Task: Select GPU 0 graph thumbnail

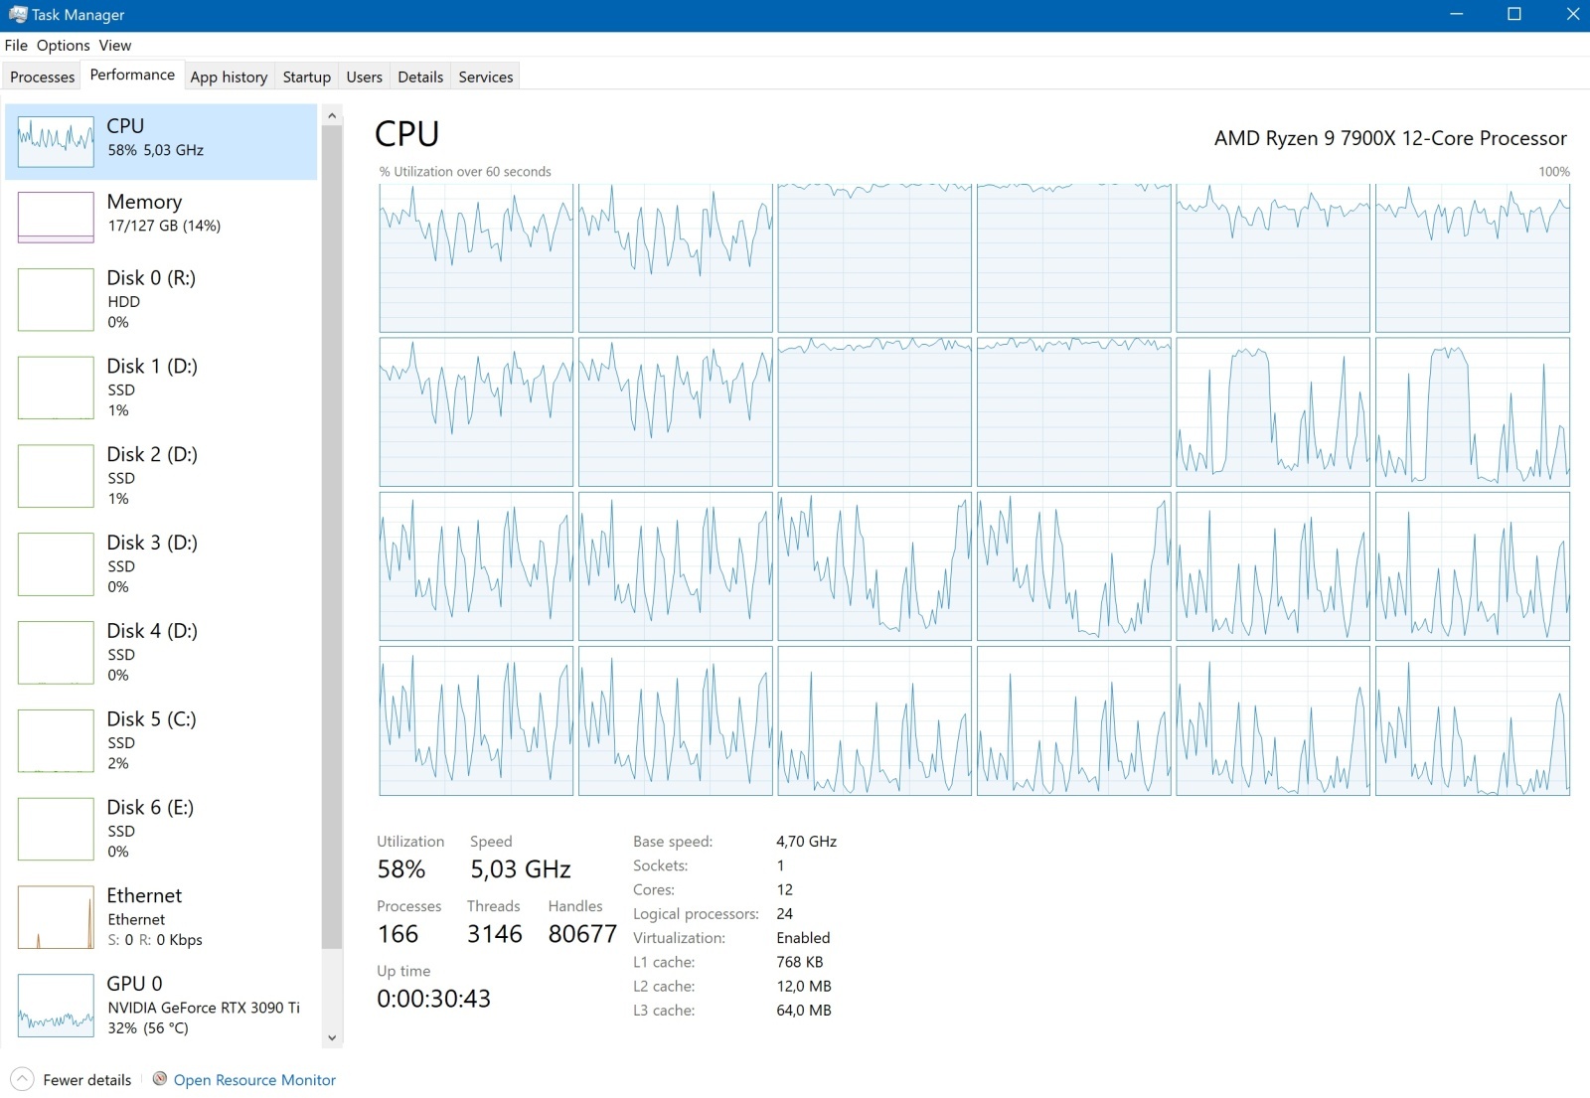Action: coord(56,1006)
